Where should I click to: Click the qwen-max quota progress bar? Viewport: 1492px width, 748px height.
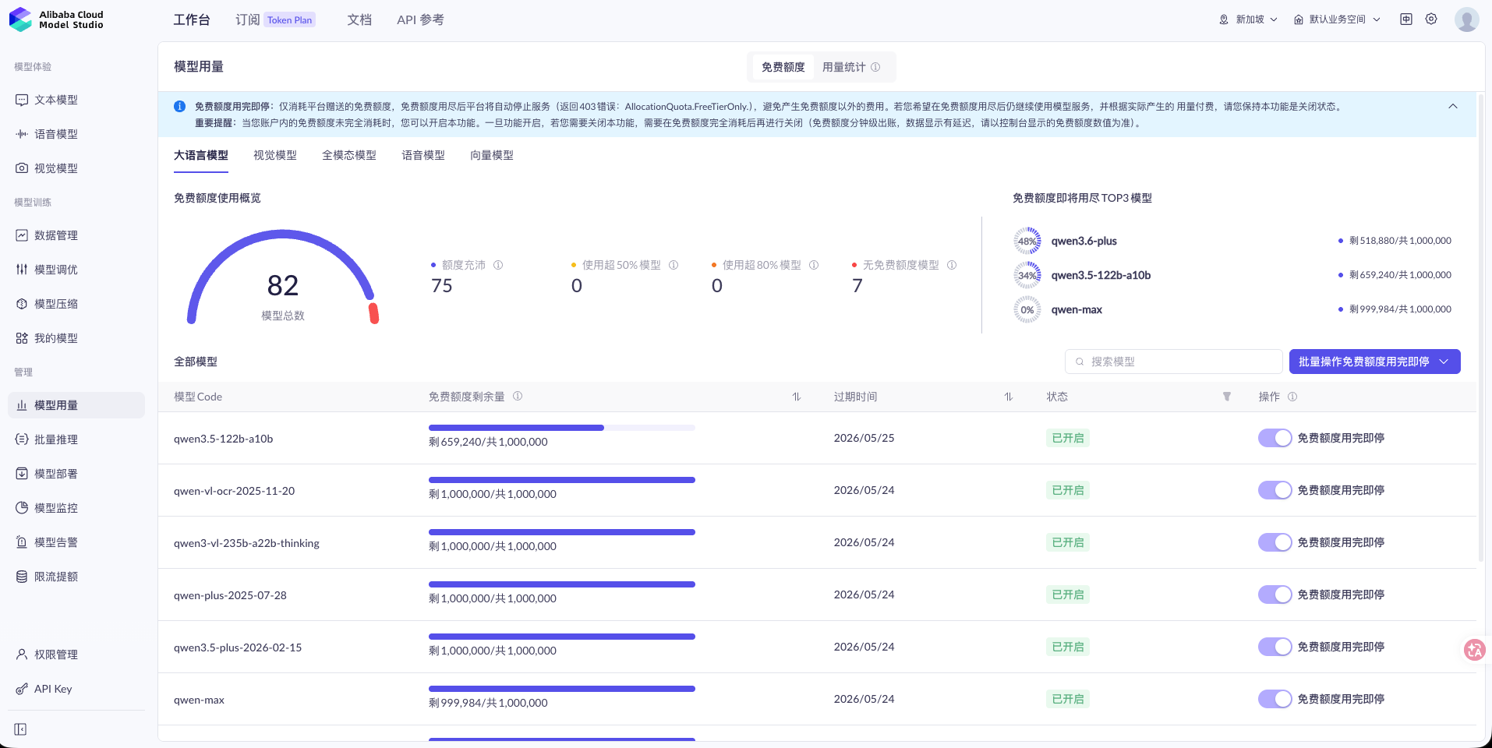(x=562, y=689)
